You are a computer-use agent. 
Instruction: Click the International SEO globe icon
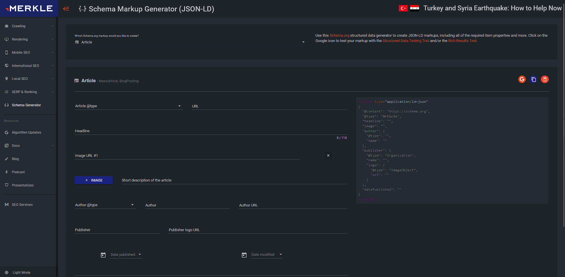6,66
